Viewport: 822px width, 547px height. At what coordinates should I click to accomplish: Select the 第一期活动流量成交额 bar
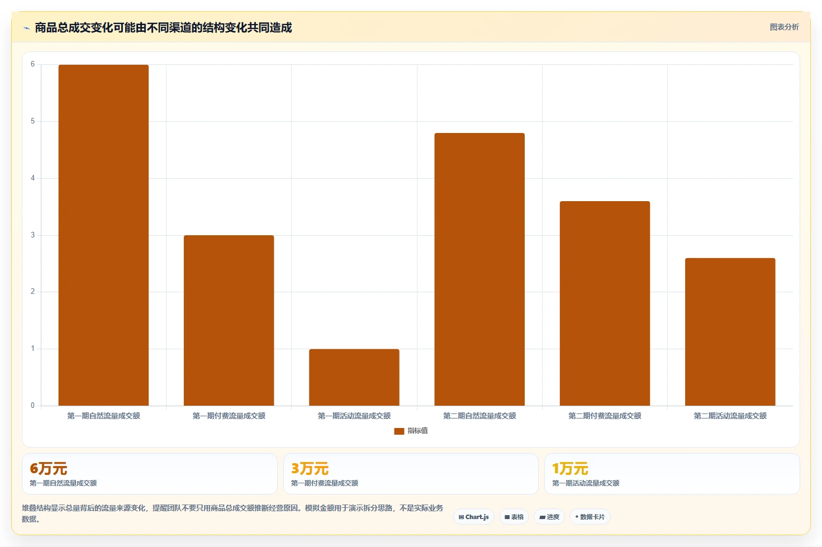pyautogui.click(x=354, y=377)
